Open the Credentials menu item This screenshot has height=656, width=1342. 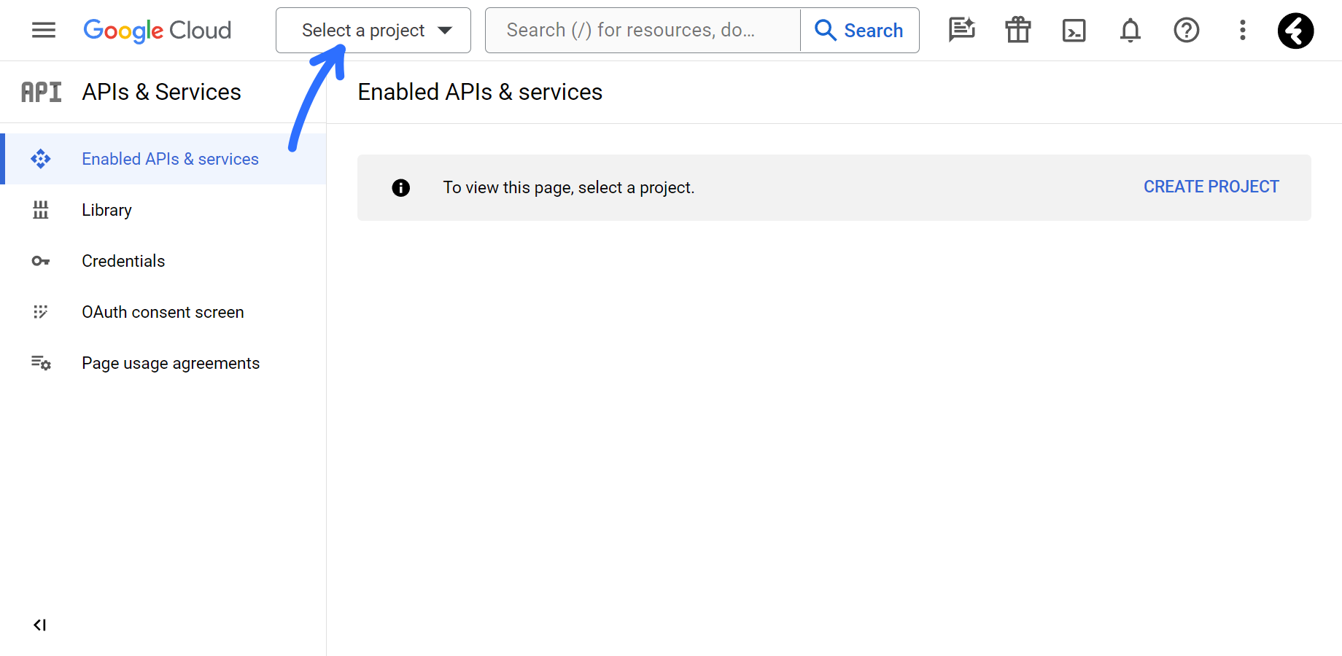163,261
